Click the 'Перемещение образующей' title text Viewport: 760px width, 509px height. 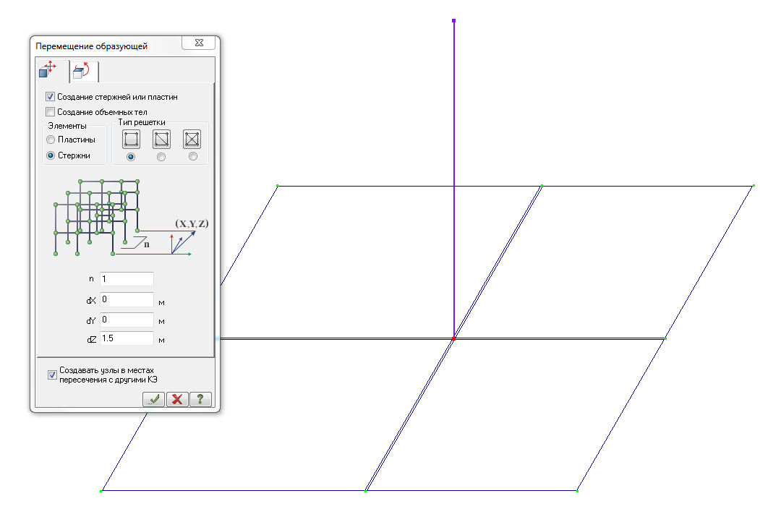92,46
